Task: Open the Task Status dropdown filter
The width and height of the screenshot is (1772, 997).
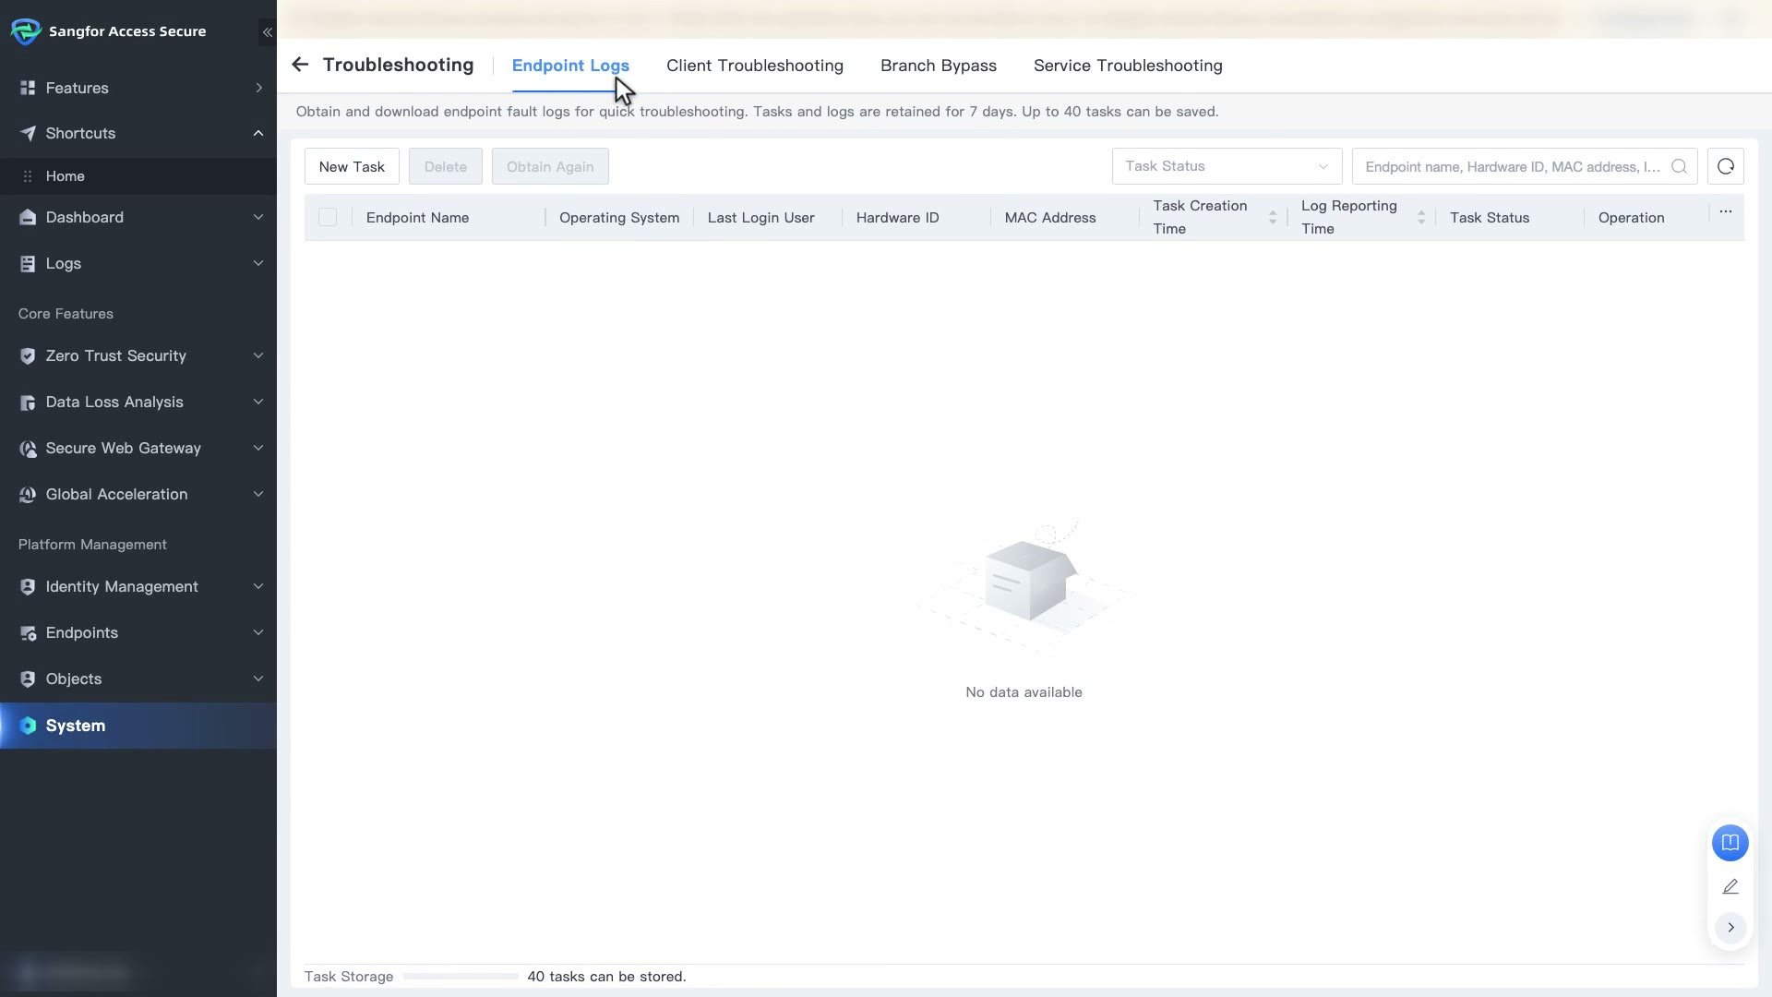Action: (x=1227, y=166)
